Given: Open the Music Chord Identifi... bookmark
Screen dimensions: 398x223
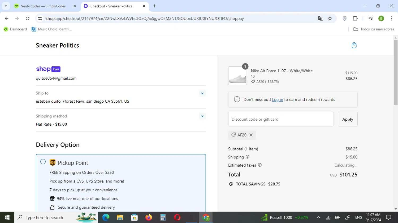Looking at the screenshot, I should point(52,29).
